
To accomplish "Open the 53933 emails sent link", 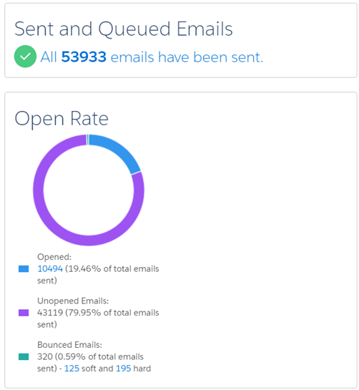I will click(x=84, y=57).
